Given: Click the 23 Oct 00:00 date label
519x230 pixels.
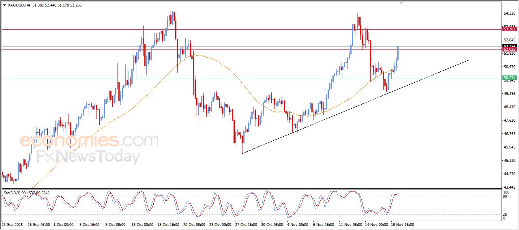Looking at the screenshot, I should (x=221, y=224).
